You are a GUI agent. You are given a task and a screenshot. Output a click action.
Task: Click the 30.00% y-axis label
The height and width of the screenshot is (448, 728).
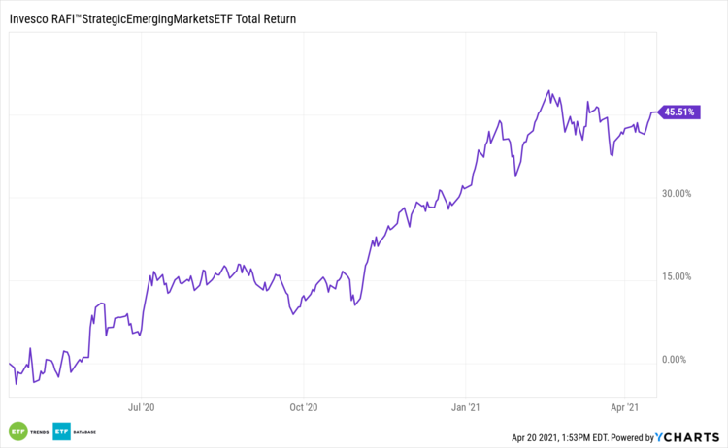[676, 194]
